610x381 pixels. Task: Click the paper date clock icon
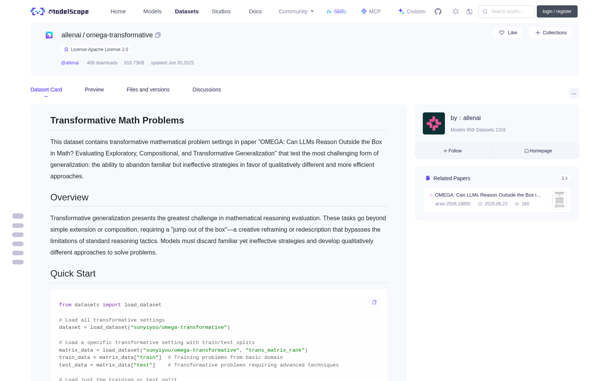pyautogui.click(x=480, y=204)
